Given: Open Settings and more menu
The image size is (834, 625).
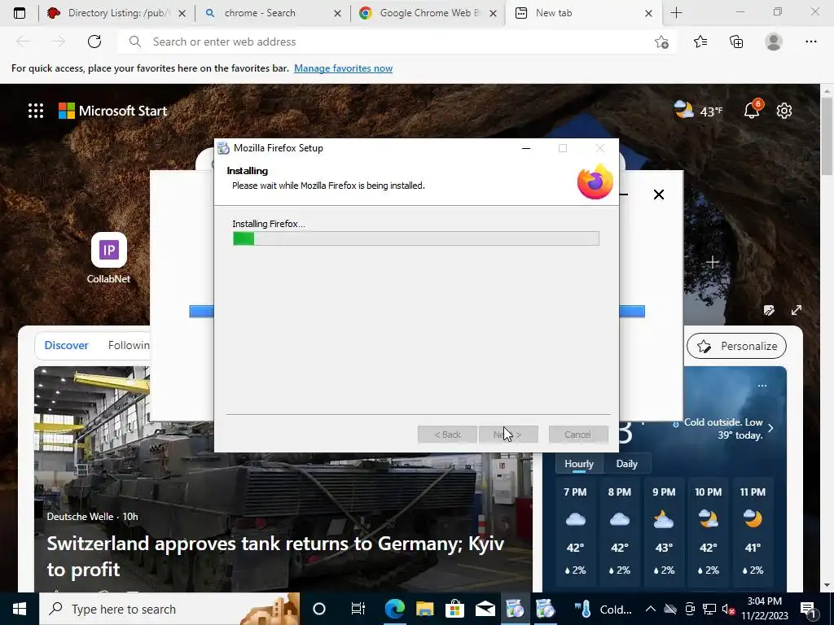Looking at the screenshot, I should [x=810, y=42].
